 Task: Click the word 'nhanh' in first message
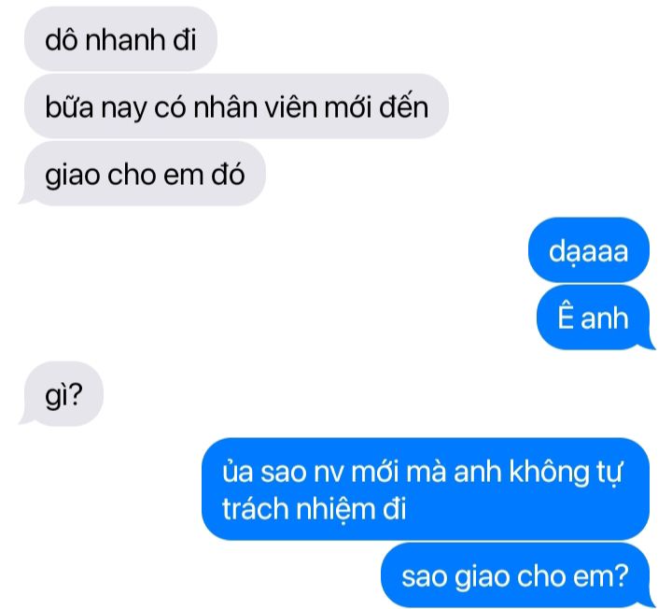pos(125,40)
